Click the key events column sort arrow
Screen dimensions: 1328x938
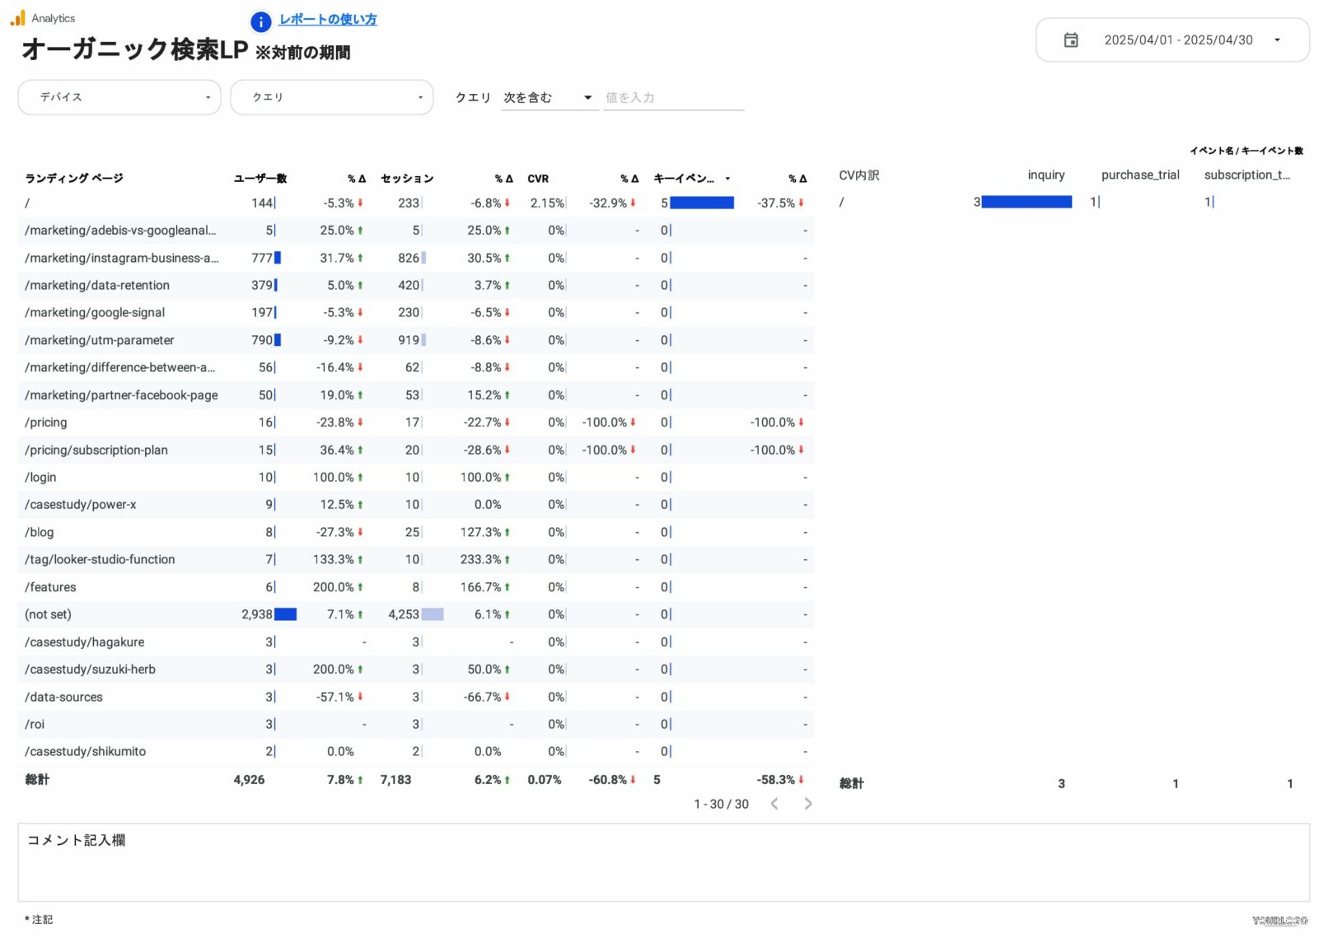pos(727,179)
